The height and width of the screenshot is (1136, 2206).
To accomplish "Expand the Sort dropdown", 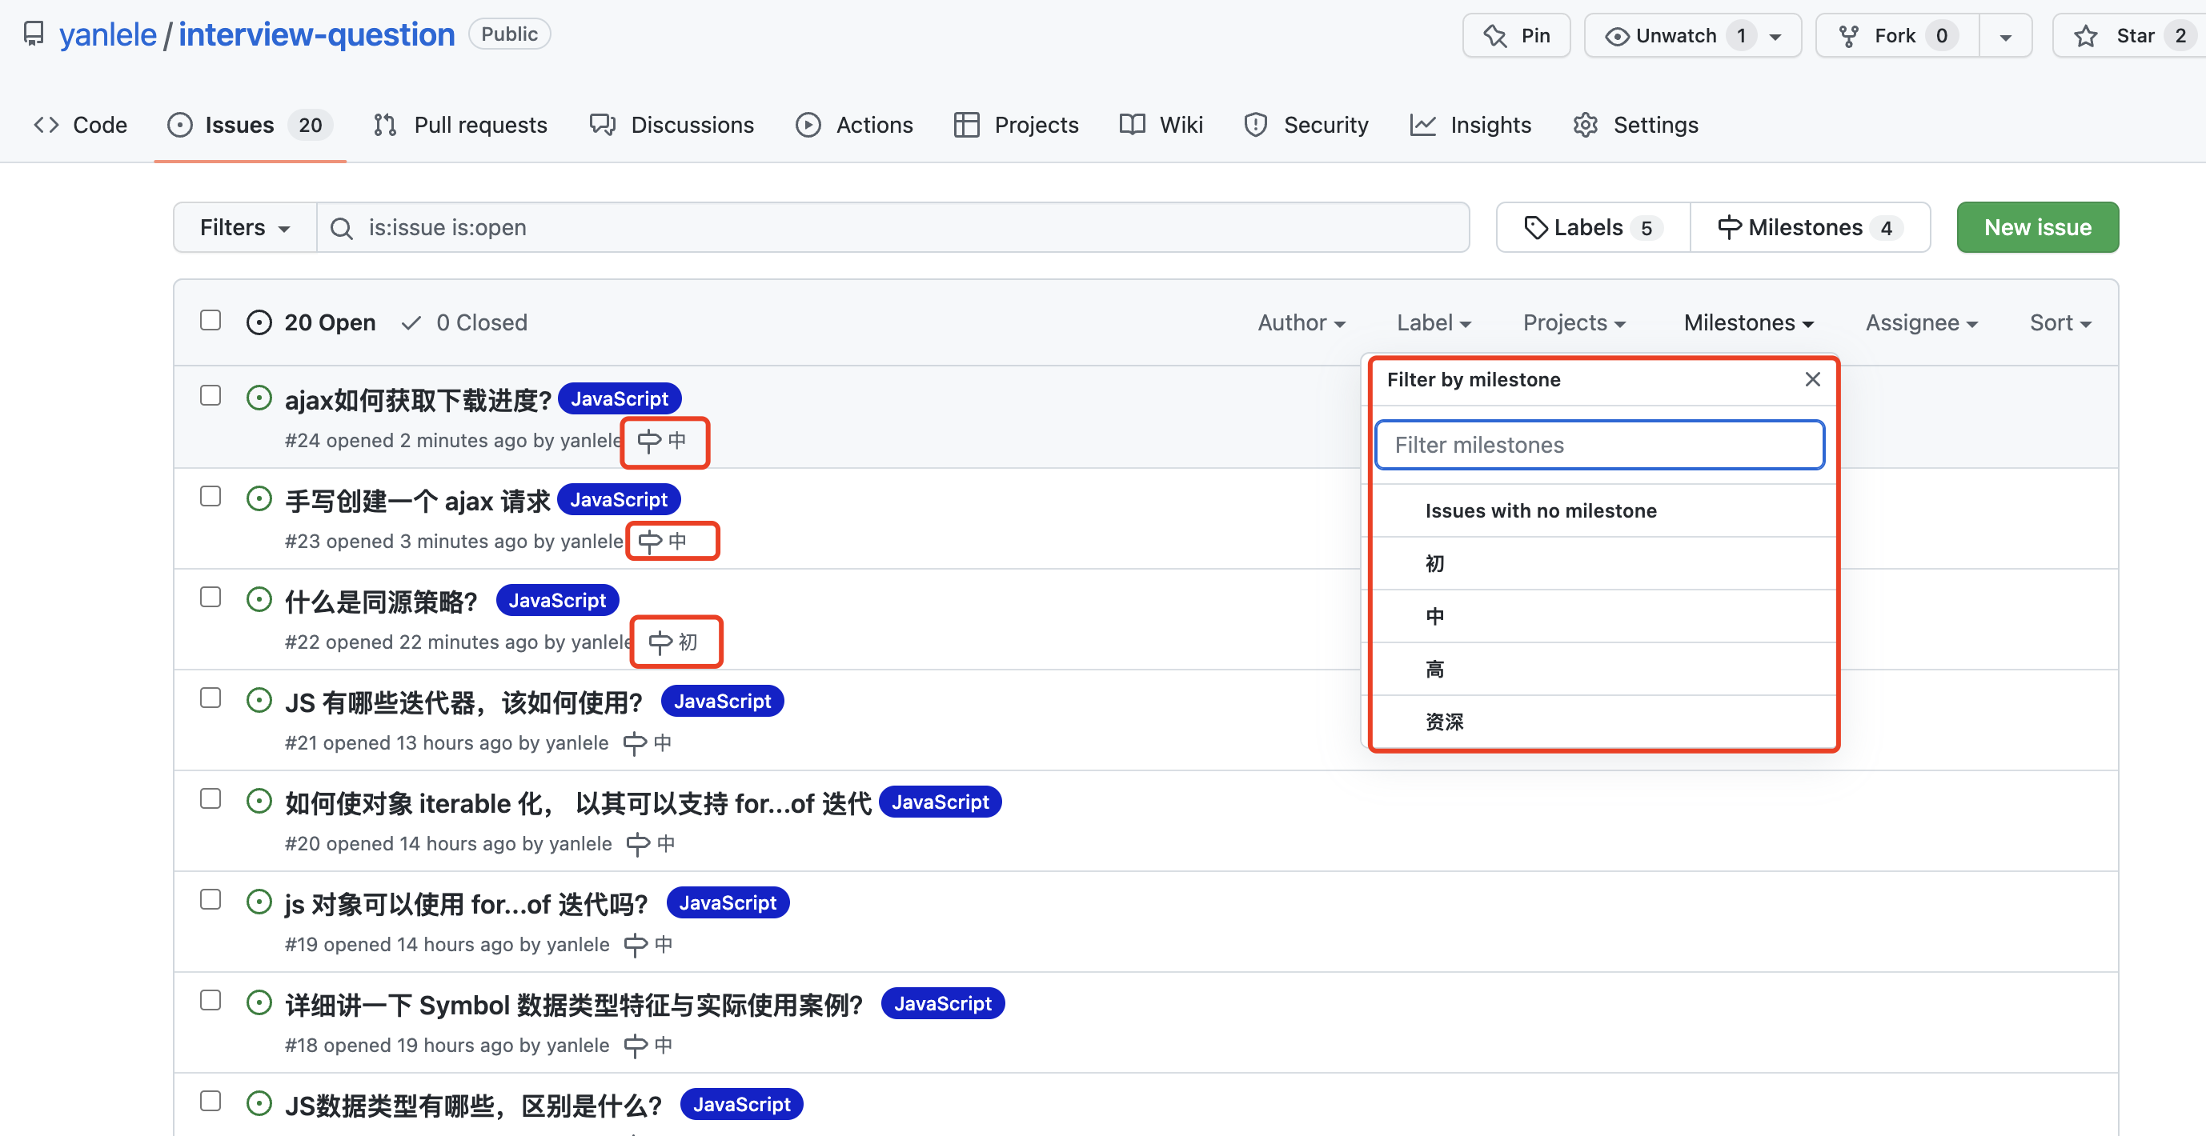I will pos(2060,322).
